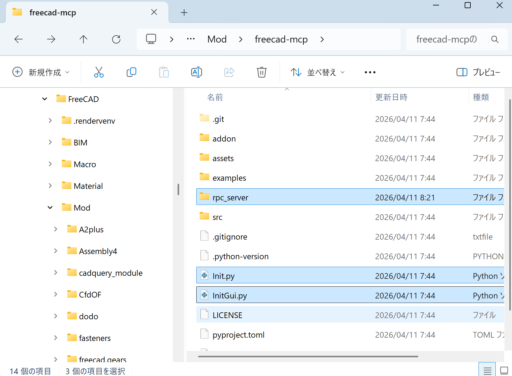
Task: Switch to large thumbnails view
Action: pyautogui.click(x=504, y=371)
